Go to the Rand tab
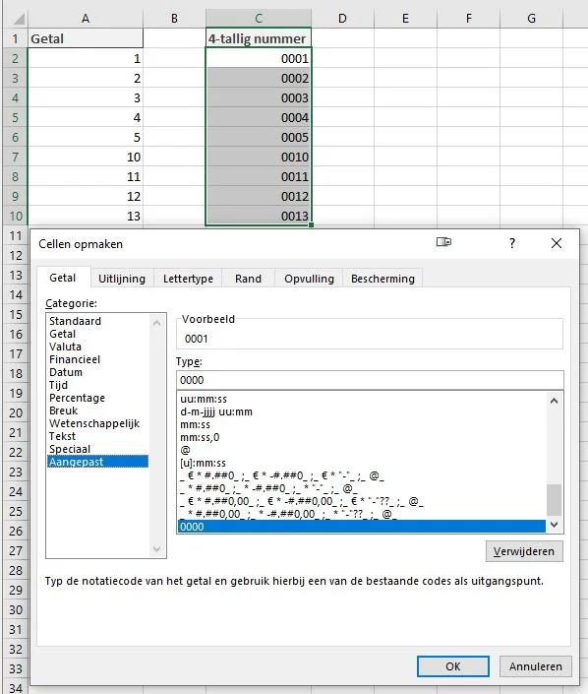The width and height of the screenshot is (588, 694). [248, 279]
